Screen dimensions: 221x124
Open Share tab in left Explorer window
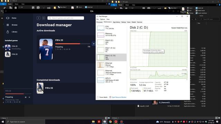(16, 4)
